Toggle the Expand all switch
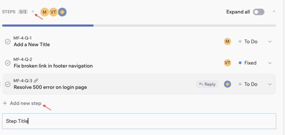The width and height of the screenshot is (285, 135). (259, 12)
